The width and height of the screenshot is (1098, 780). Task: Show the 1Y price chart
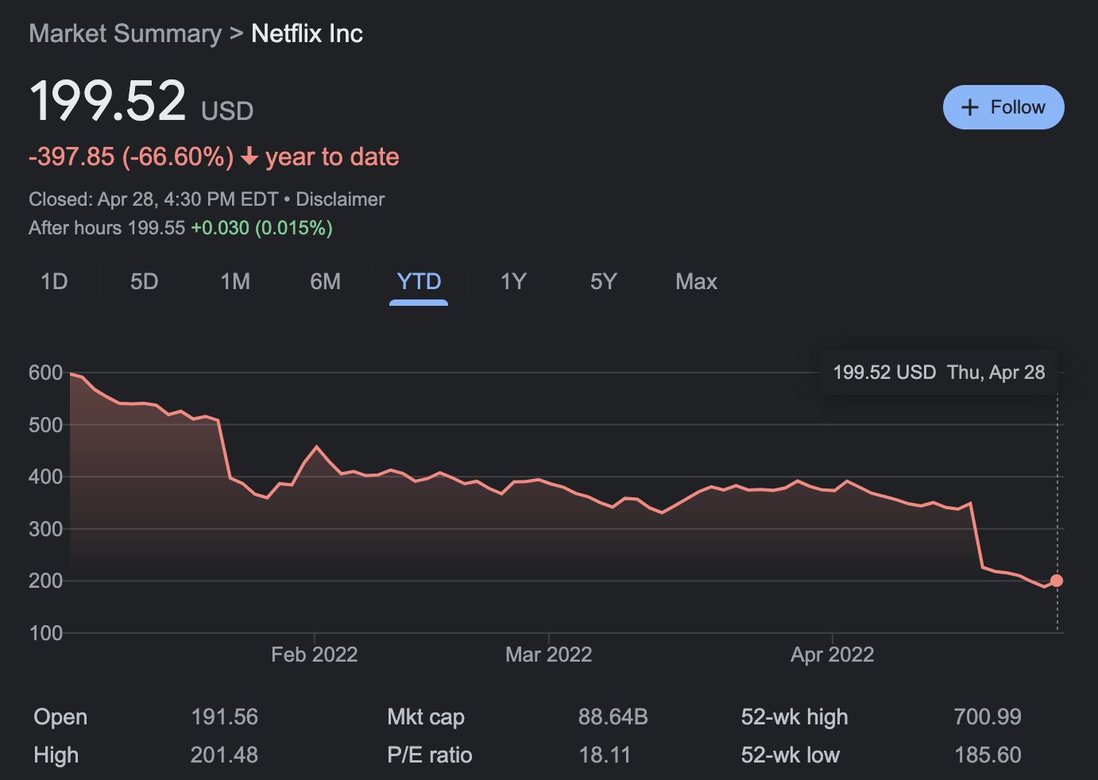point(513,282)
